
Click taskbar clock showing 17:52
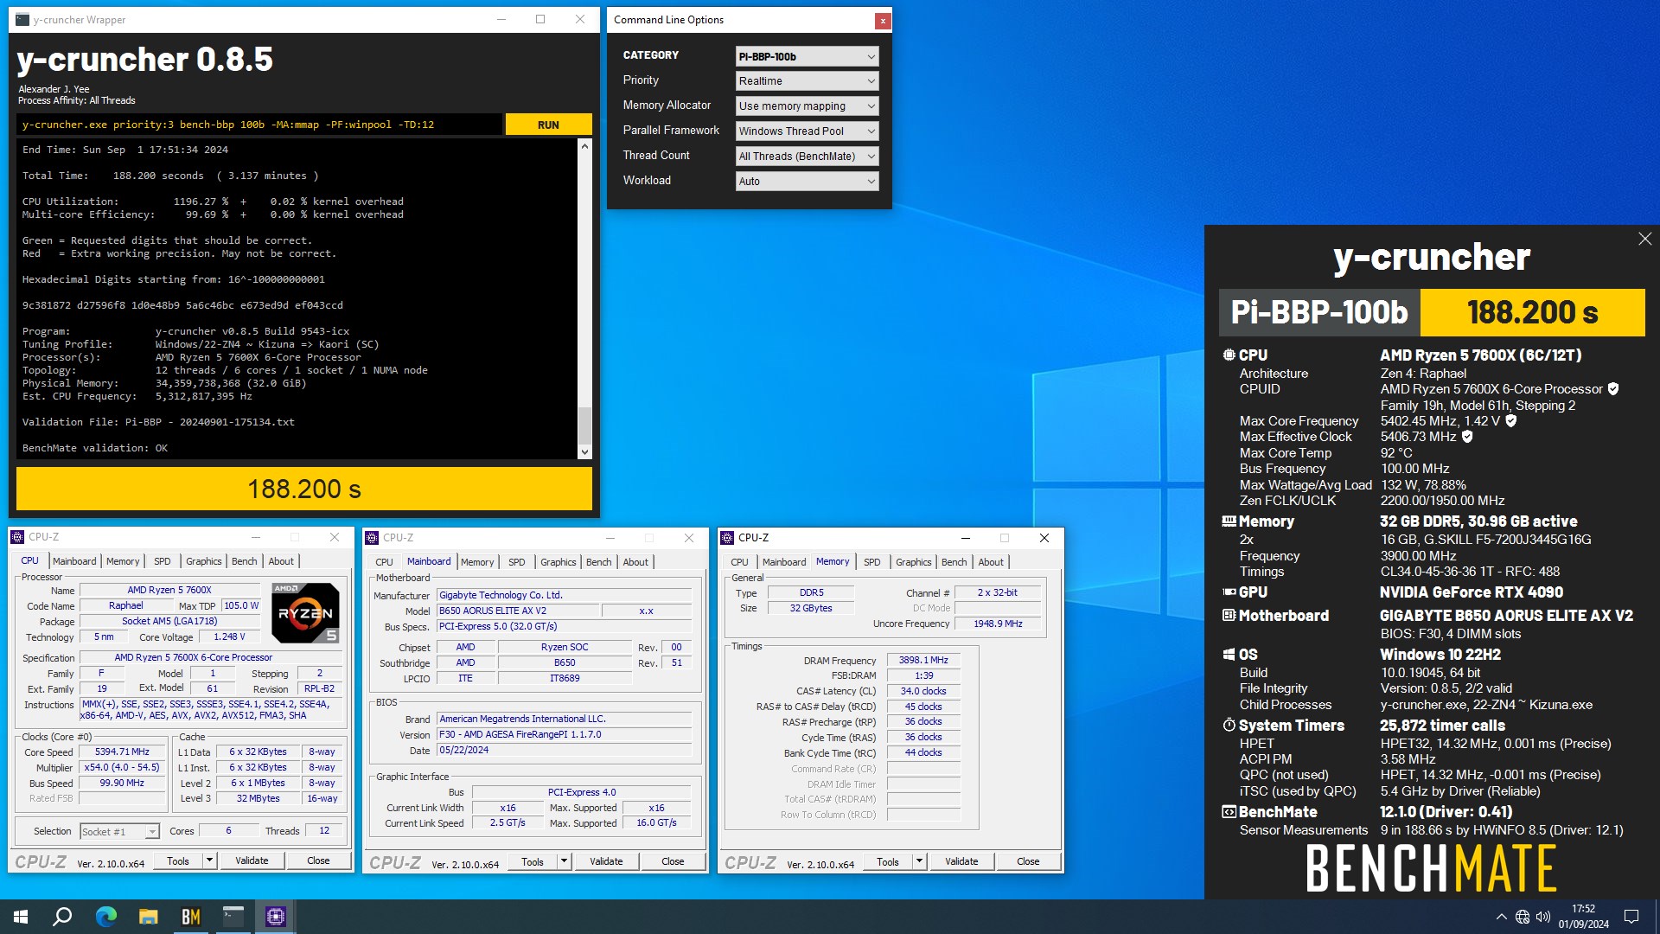click(x=1584, y=917)
